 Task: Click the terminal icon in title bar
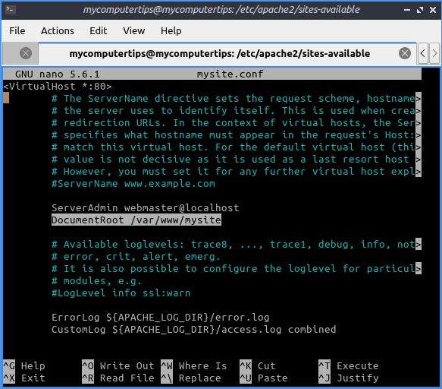tap(11, 10)
